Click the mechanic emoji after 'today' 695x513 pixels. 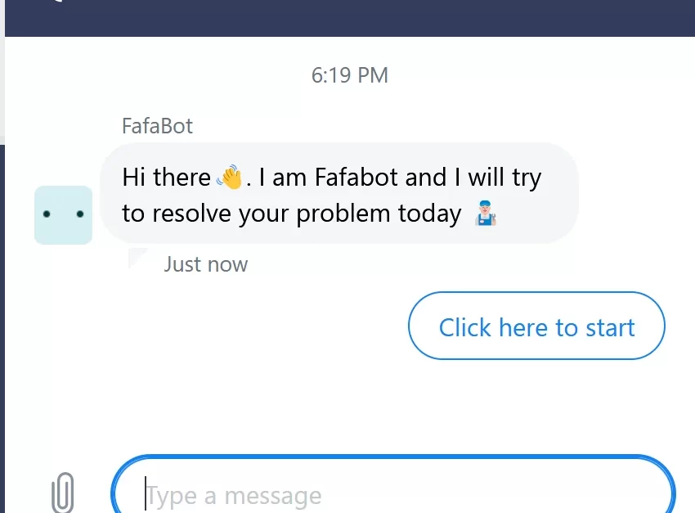tap(486, 214)
